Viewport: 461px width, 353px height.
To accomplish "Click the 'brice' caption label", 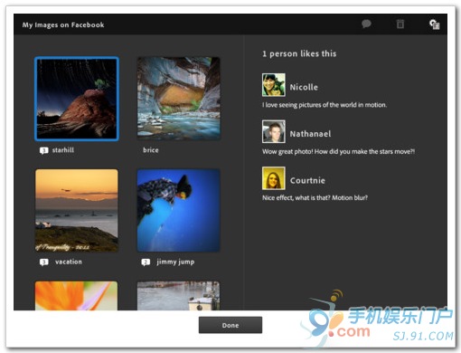I will click(x=151, y=150).
